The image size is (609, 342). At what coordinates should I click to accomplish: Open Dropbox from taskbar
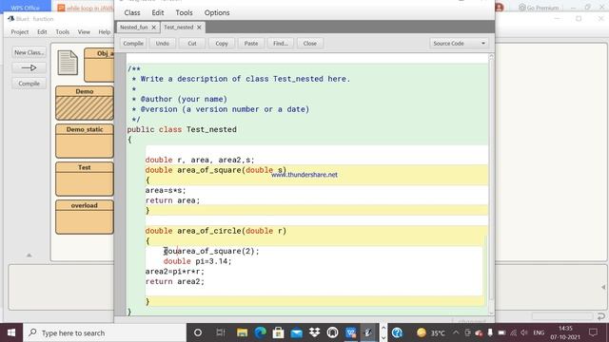314,332
